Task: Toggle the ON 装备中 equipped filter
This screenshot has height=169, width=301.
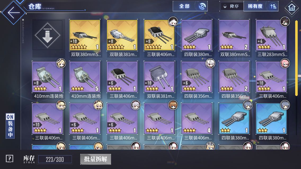Action: coord(10,126)
